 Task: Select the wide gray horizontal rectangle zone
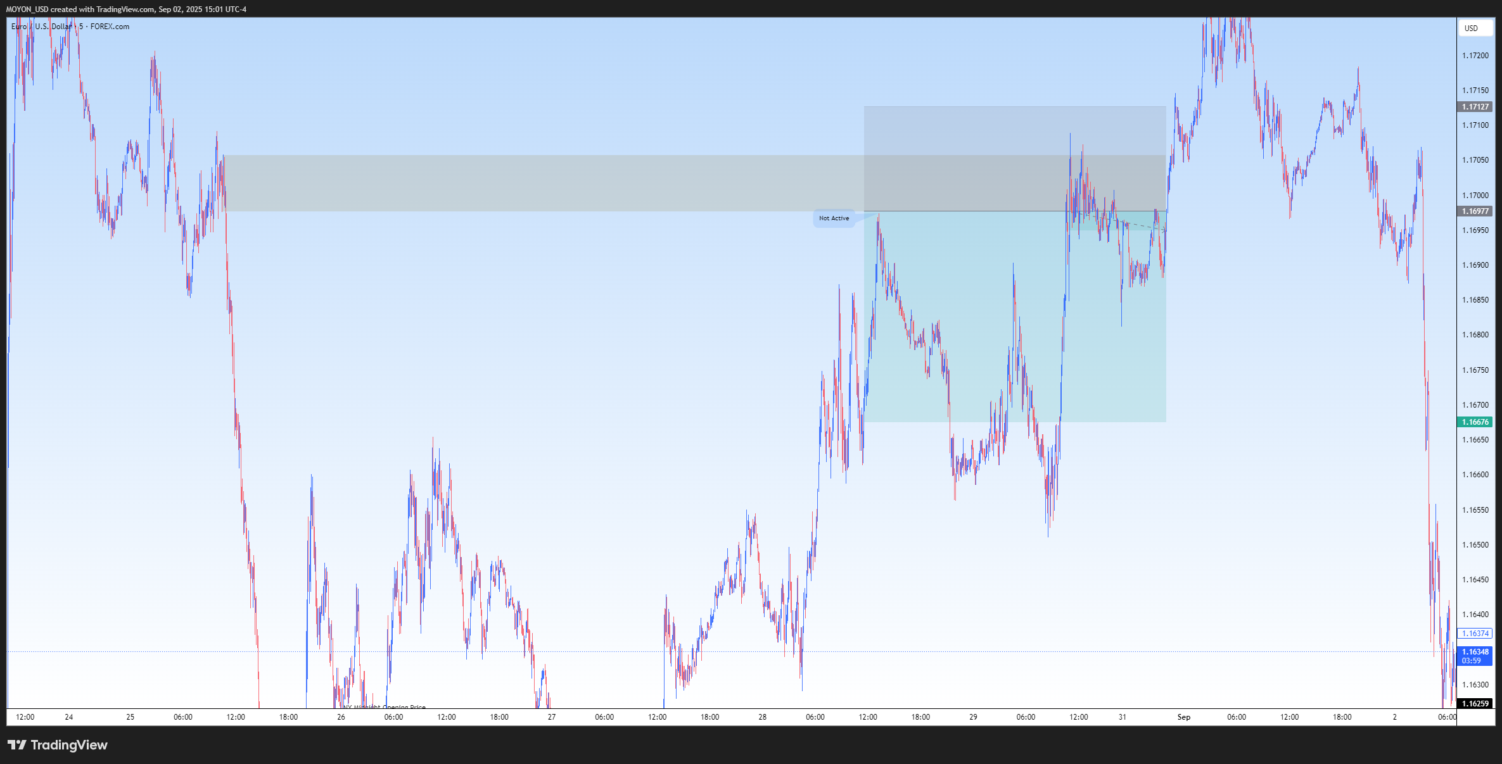(538, 183)
